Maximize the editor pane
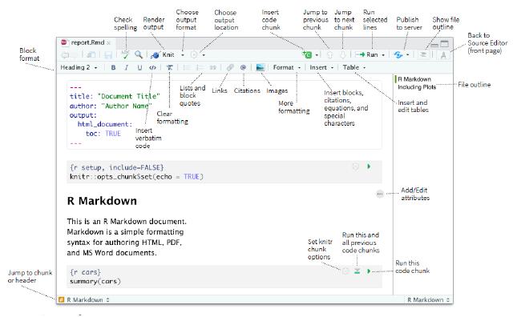513x317 pixels. (444, 44)
